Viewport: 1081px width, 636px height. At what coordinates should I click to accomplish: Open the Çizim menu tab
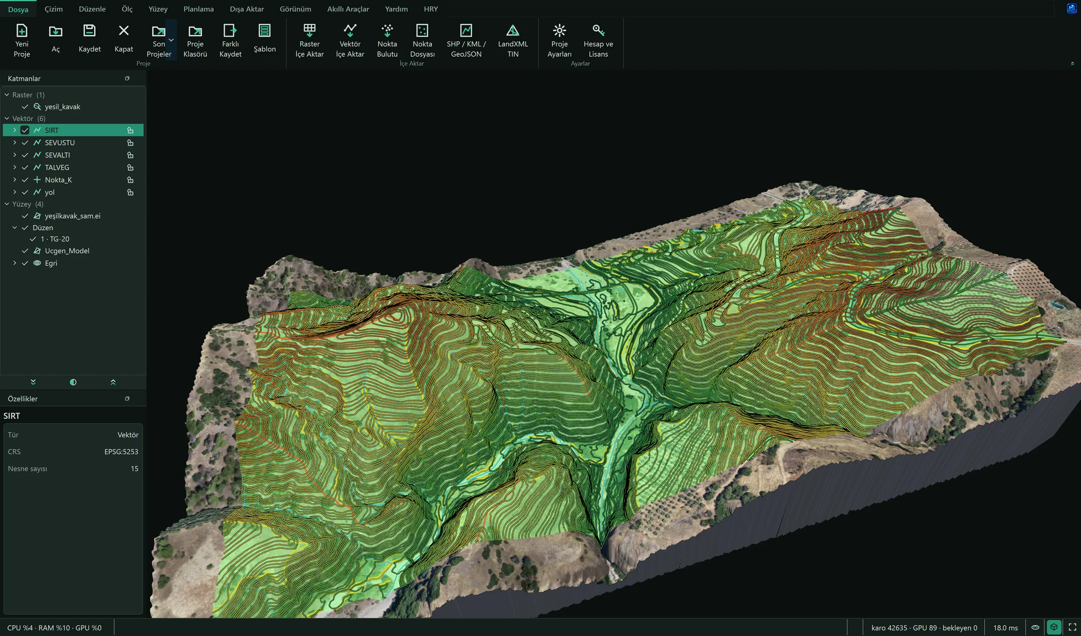54,9
